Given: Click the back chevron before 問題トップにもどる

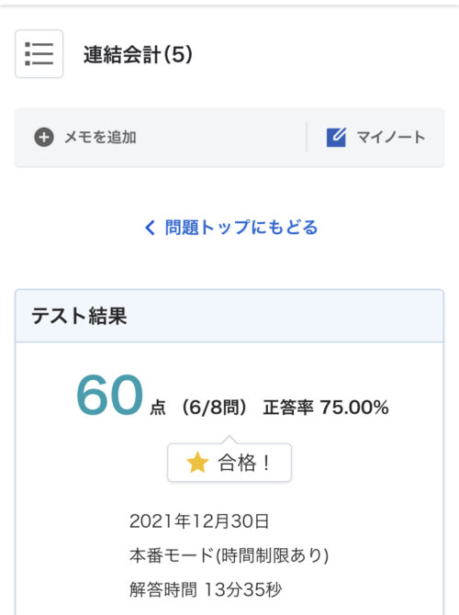Looking at the screenshot, I should [150, 228].
